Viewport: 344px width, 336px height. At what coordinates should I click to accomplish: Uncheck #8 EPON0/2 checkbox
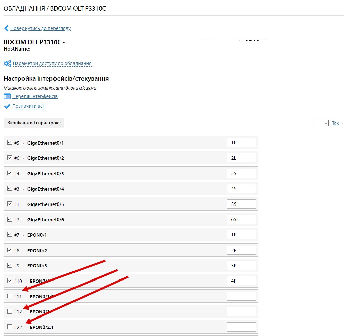tap(10, 250)
